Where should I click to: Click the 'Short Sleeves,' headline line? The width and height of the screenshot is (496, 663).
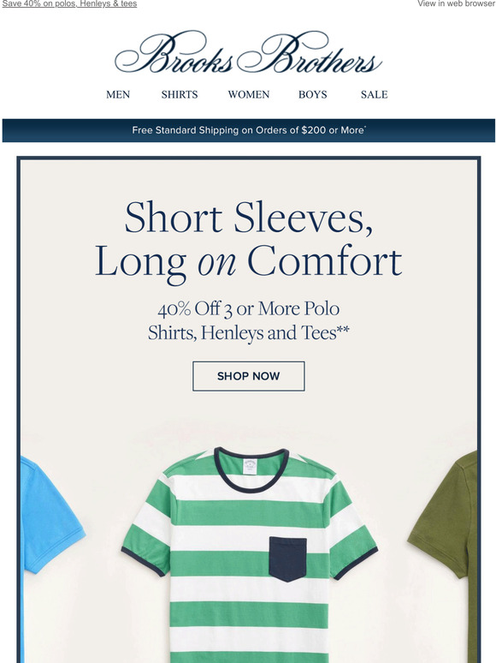pyautogui.click(x=249, y=218)
